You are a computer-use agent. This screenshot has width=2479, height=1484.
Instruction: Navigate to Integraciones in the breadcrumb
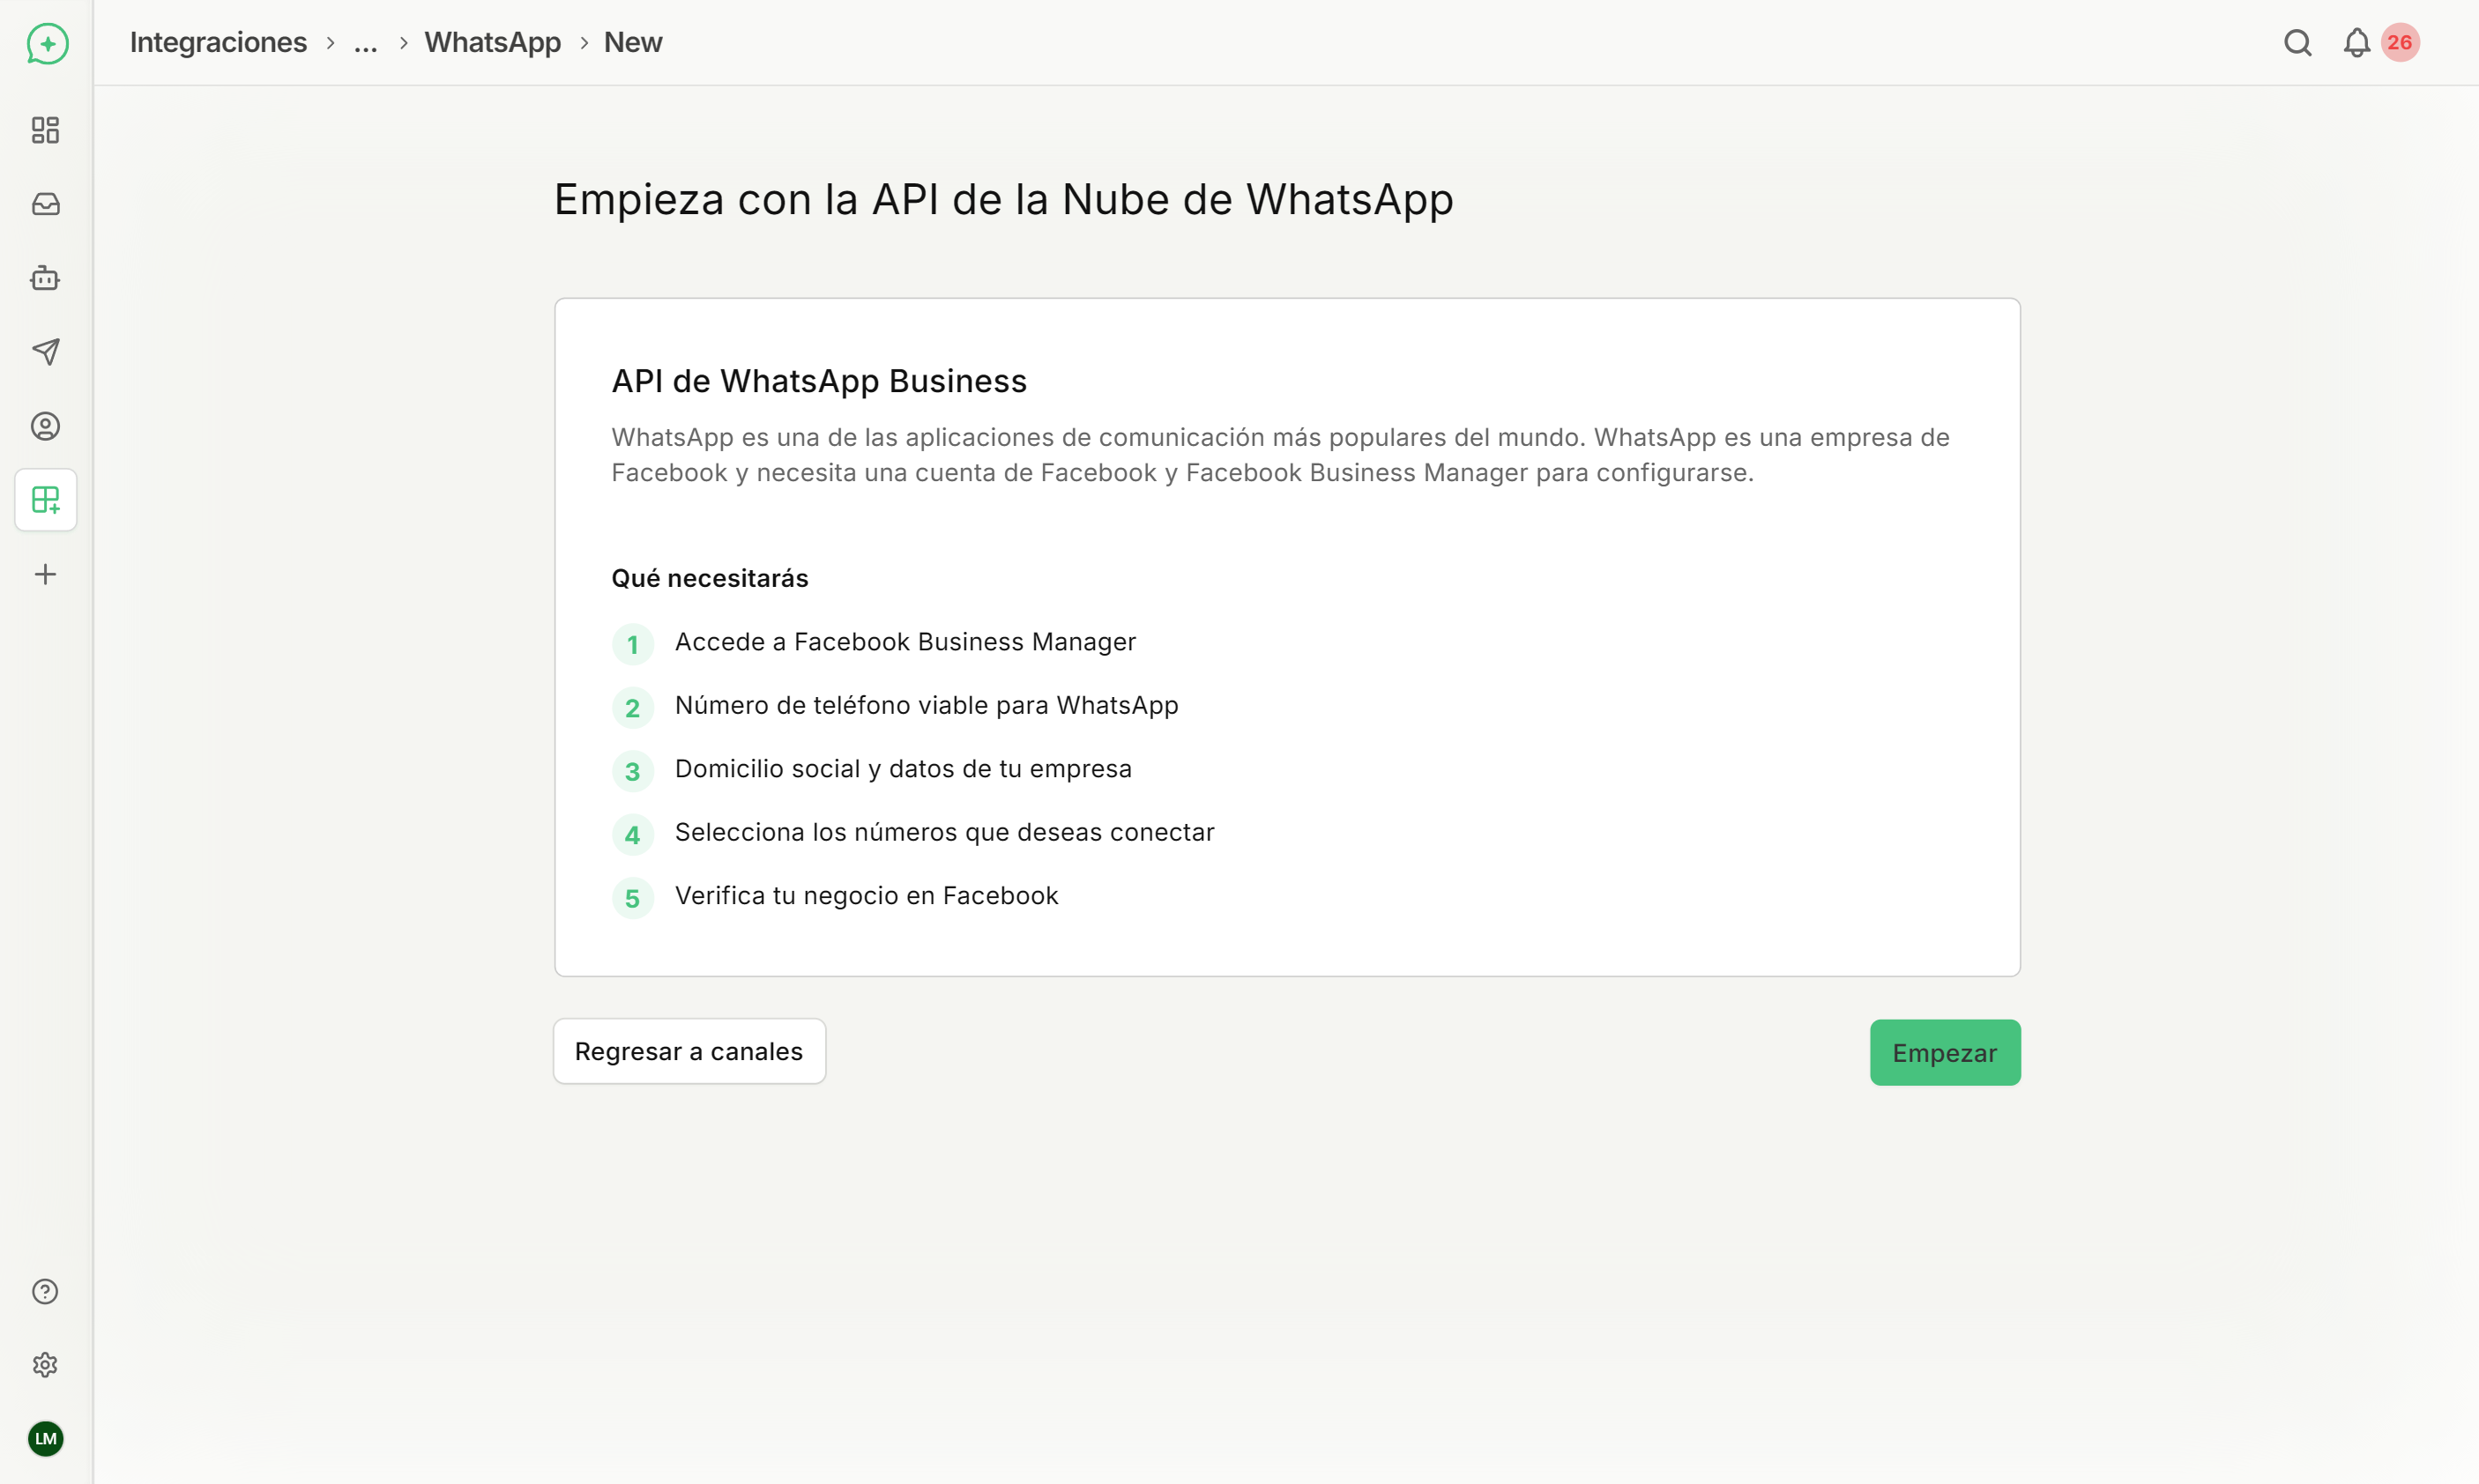(218, 43)
